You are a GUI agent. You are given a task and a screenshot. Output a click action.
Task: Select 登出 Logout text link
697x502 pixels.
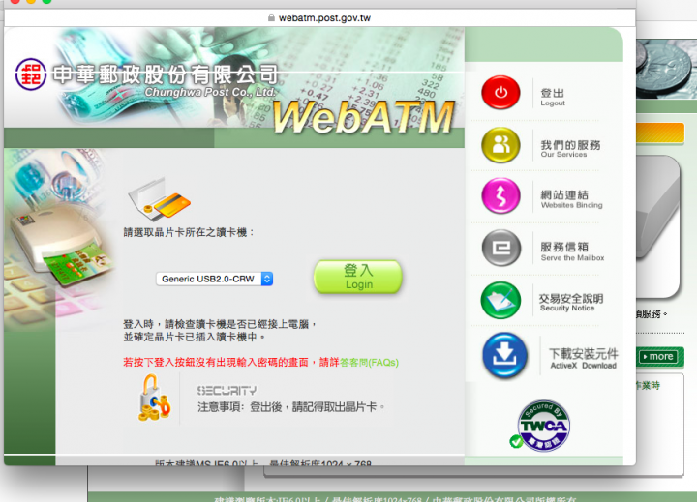[x=553, y=97]
